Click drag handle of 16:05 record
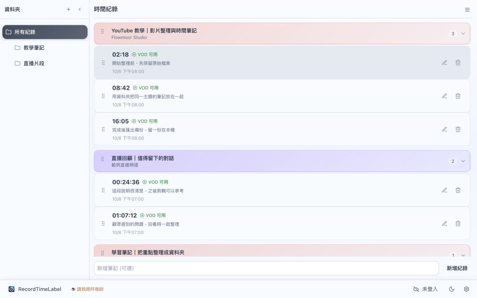477x298 pixels. point(103,129)
